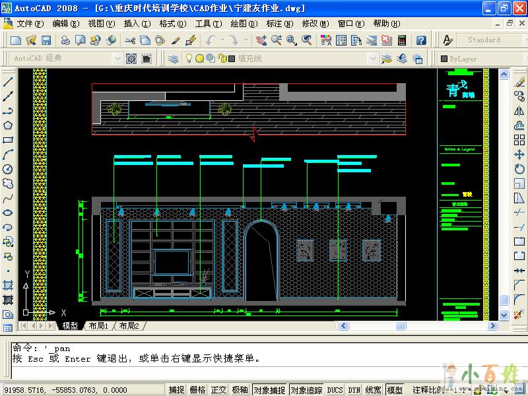The image size is (528, 396).
Task: Expand the AutoCAD 经典 workspace dropdown
Action: coord(117,59)
